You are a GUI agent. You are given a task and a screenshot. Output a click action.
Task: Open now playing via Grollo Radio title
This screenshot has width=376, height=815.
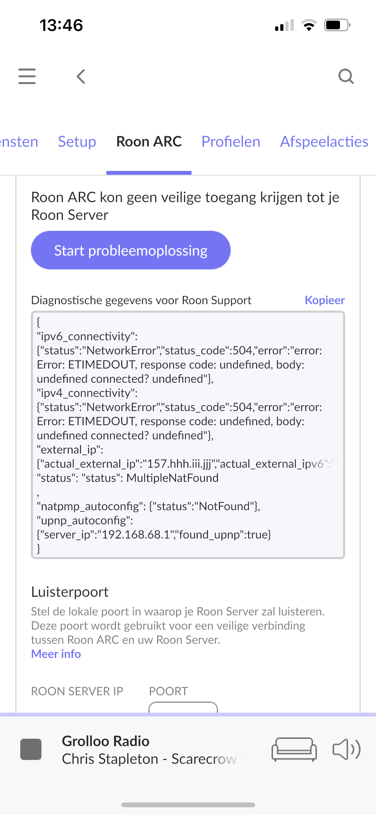[x=106, y=741]
